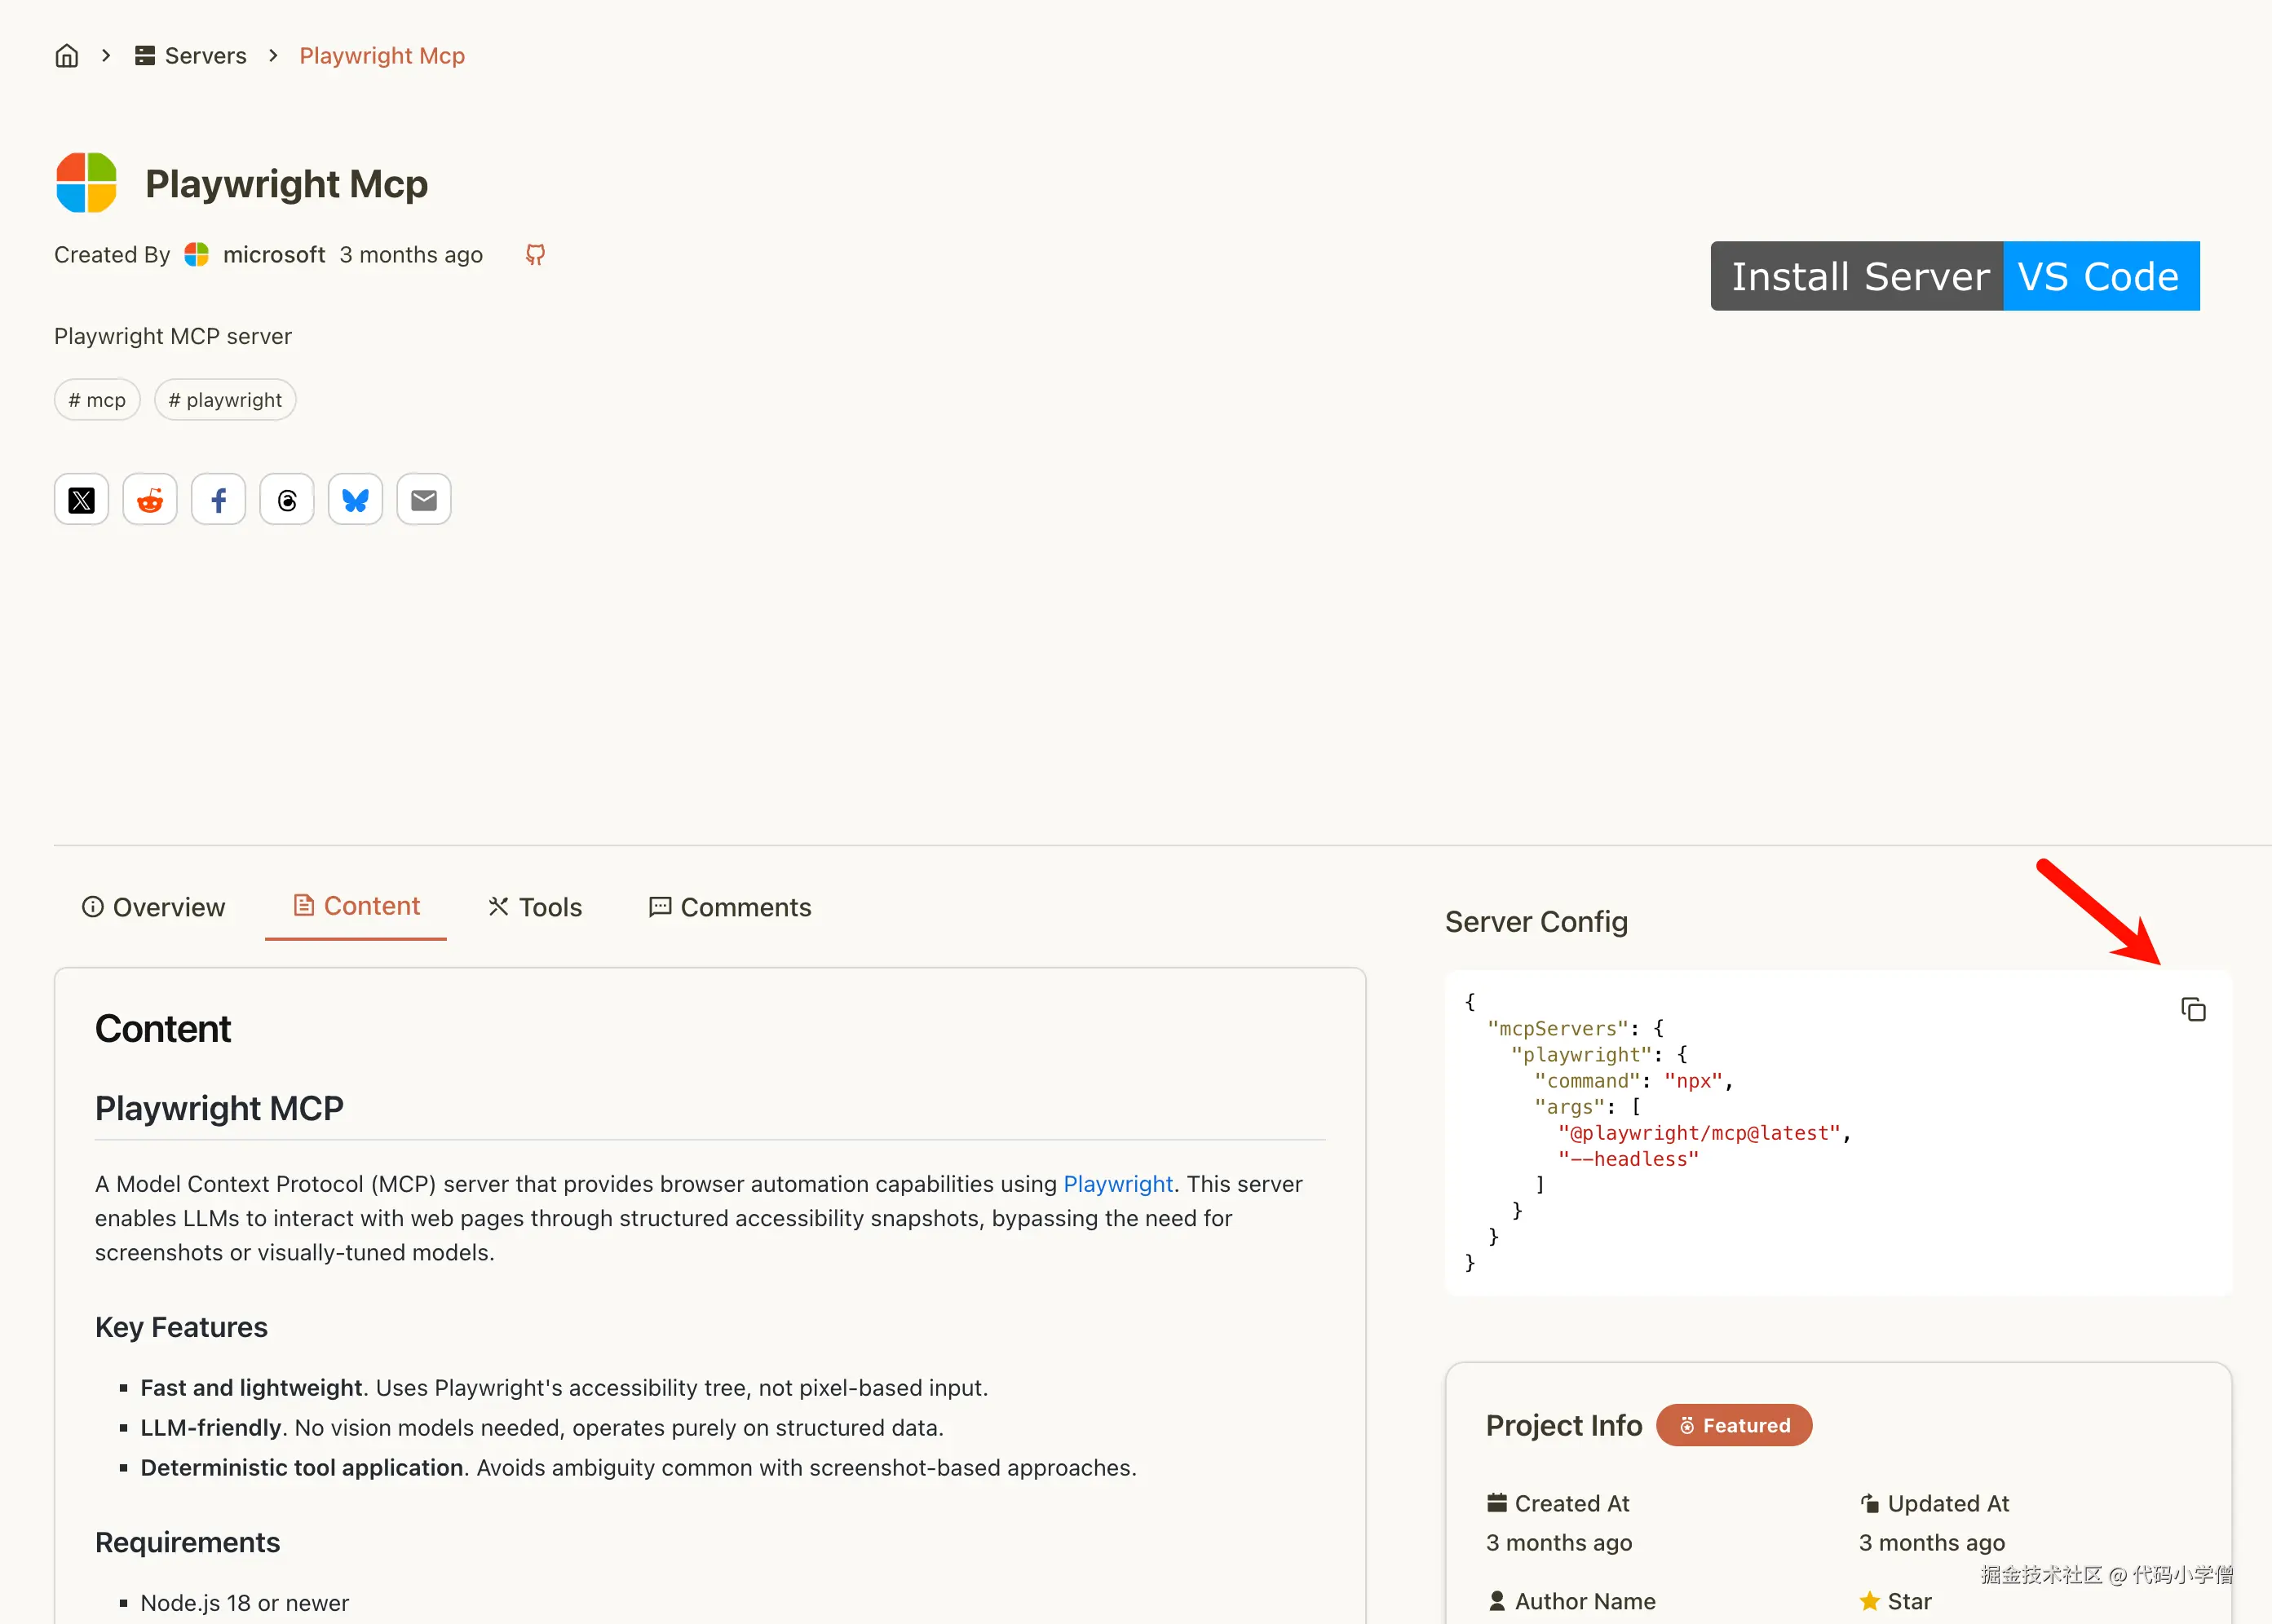The image size is (2272, 1624).
Task: Switch to the Overview tab
Action: pos(153,907)
